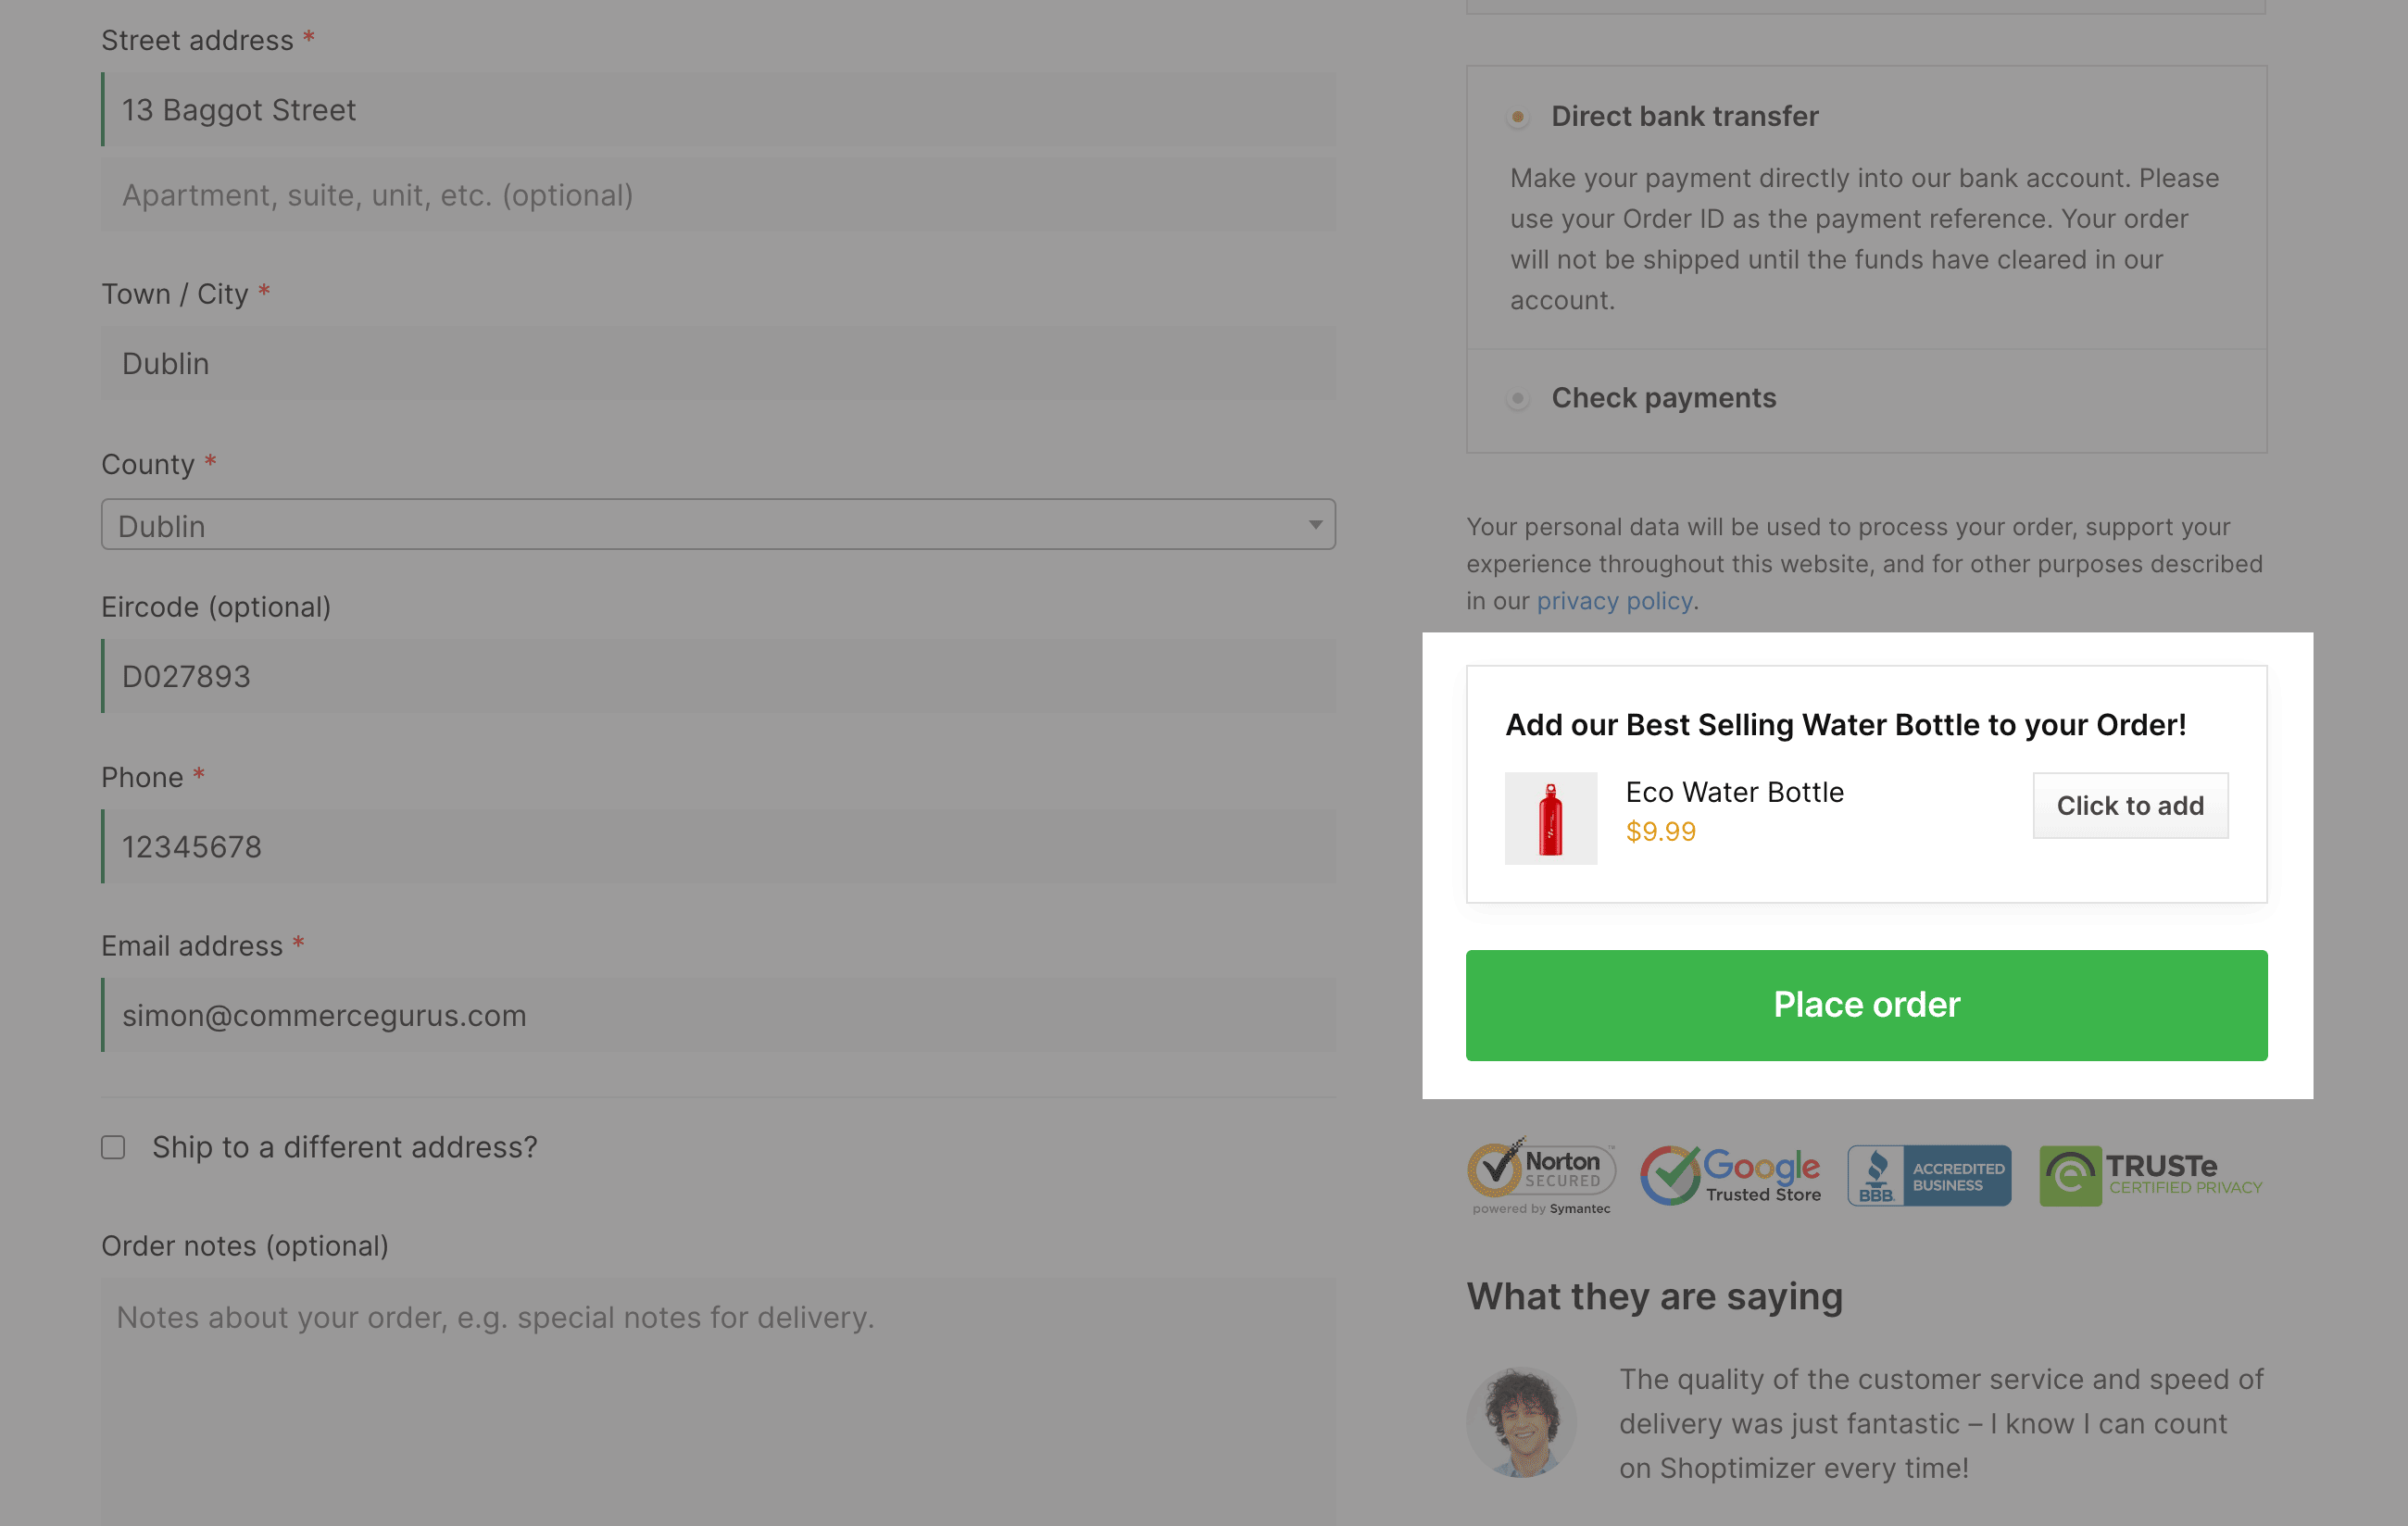Click the Norton Secured badge
Viewport: 2408px width, 1526px height.
click(1541, 1176)
